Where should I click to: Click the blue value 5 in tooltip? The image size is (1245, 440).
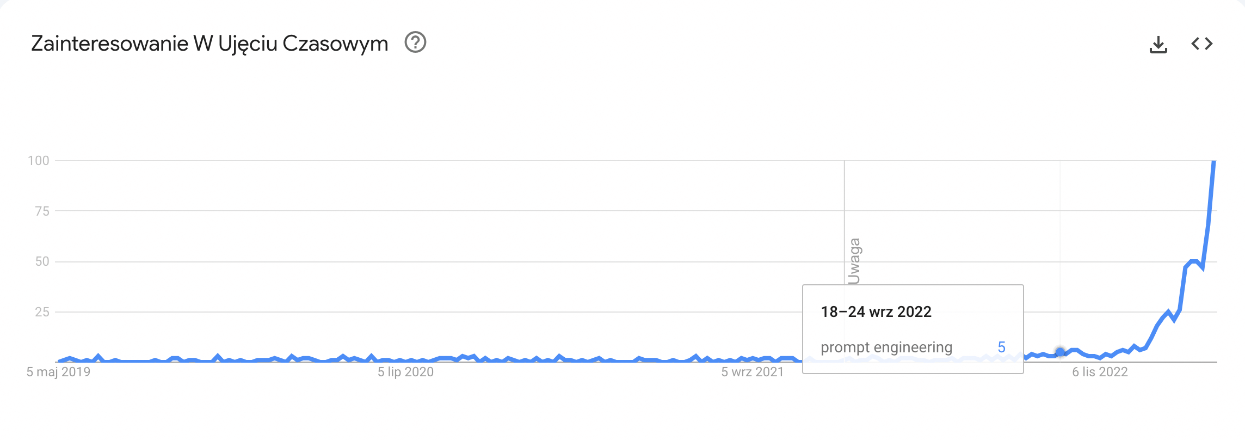(x=1002, y=347)
